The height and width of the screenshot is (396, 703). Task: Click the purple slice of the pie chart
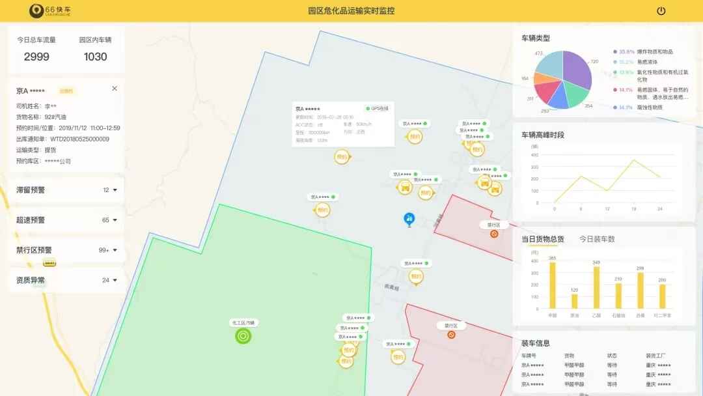coord(577,68)
